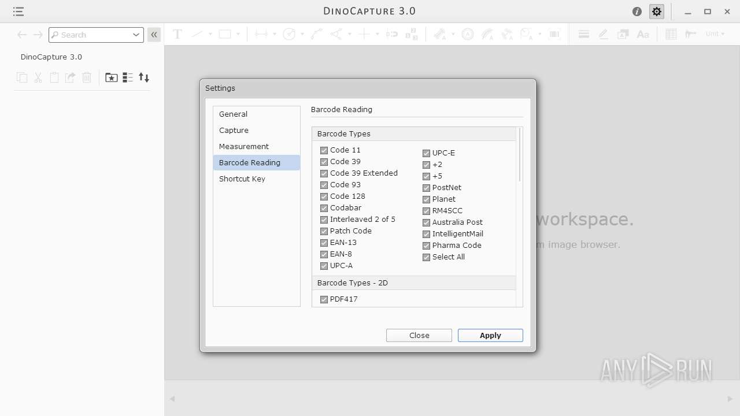Open the font Aa icon

coord(643,34)
